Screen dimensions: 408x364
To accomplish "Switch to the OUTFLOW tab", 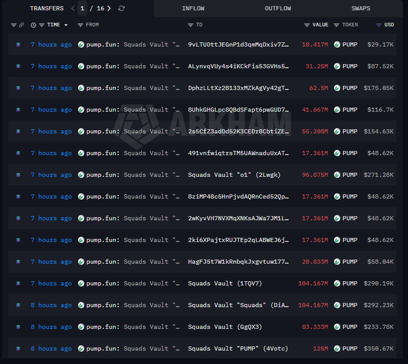I will coord(278,8).
